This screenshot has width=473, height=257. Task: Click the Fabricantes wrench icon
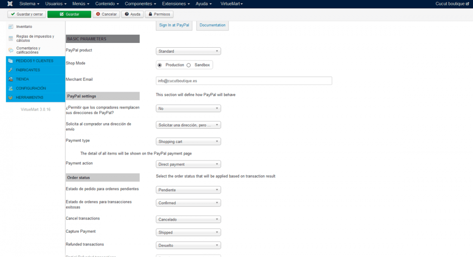11,70
